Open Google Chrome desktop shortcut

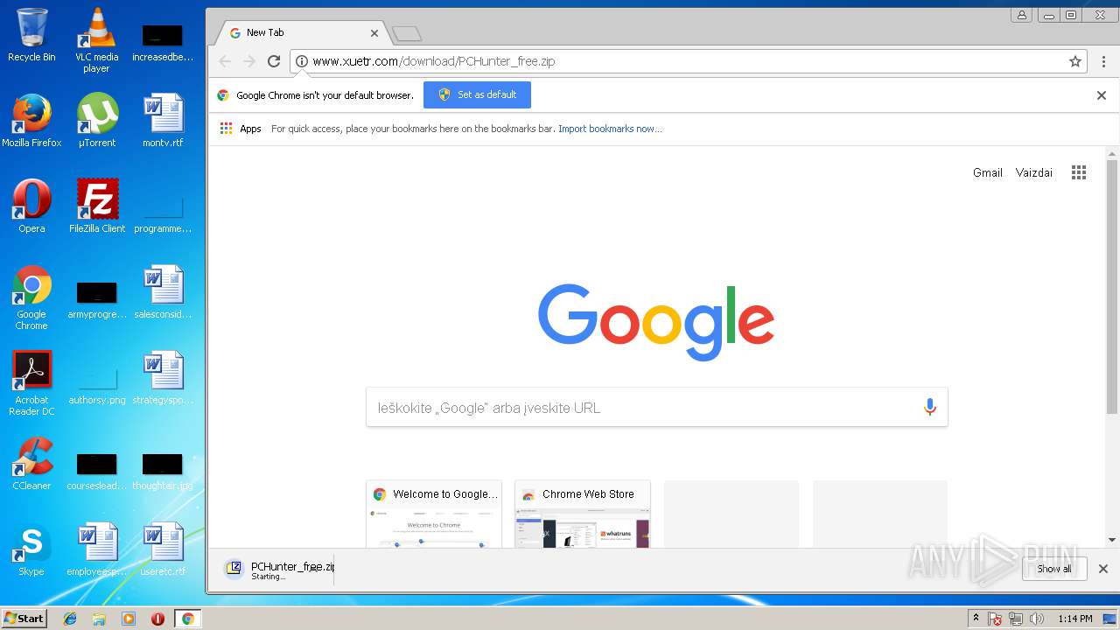[31, 297]
